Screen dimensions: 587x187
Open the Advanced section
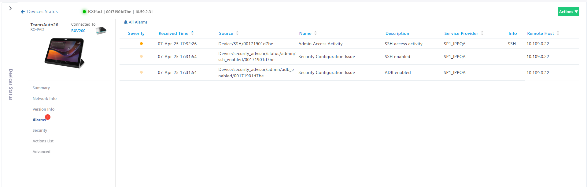41,152
